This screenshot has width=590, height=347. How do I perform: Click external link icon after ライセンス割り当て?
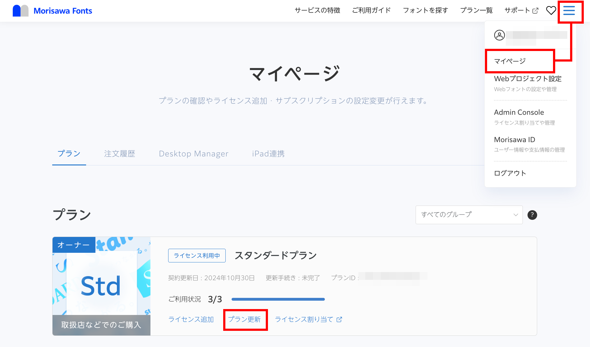(x=339, y=319)
